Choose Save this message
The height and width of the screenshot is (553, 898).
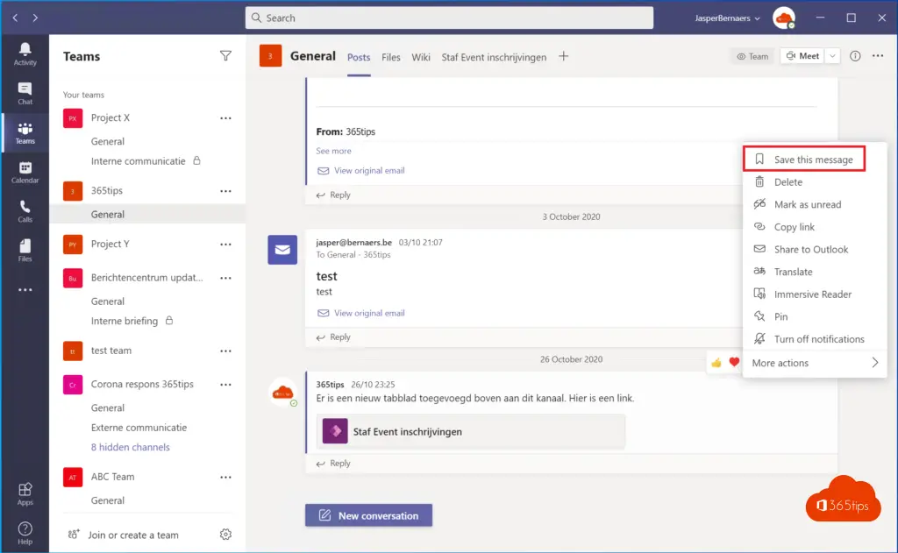click(x=813, y=160)
